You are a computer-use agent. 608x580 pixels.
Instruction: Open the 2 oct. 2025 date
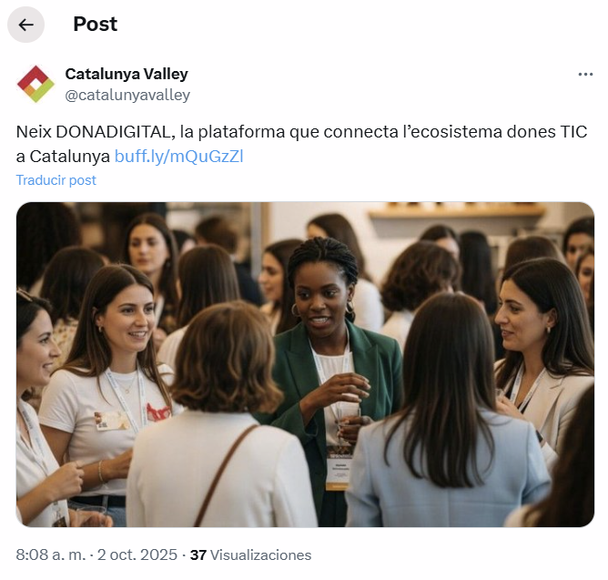[x=137, y=555]
